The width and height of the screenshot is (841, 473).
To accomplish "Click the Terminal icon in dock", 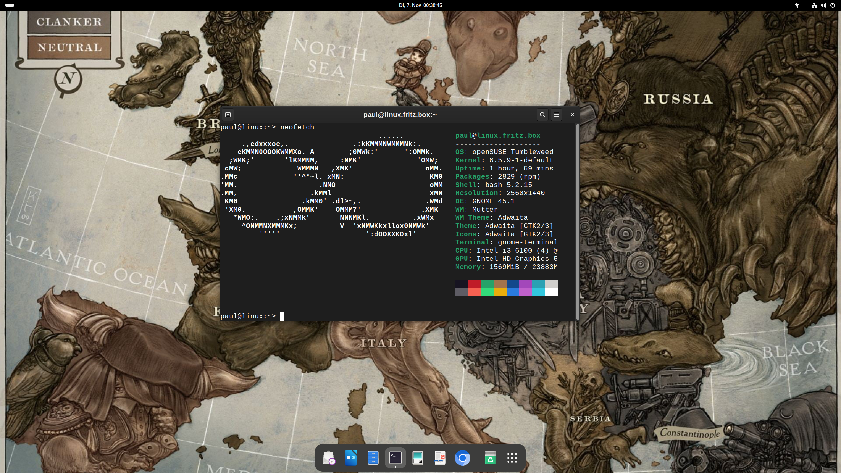I will point(395,457).
